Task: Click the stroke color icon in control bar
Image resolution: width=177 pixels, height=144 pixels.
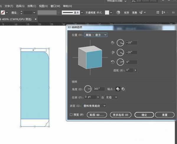Action: coord(3,13)
